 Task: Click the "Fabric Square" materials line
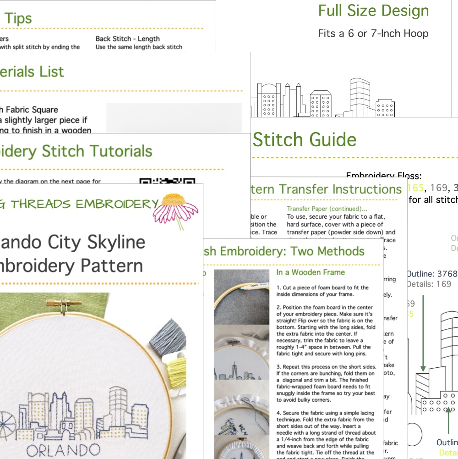29,110
